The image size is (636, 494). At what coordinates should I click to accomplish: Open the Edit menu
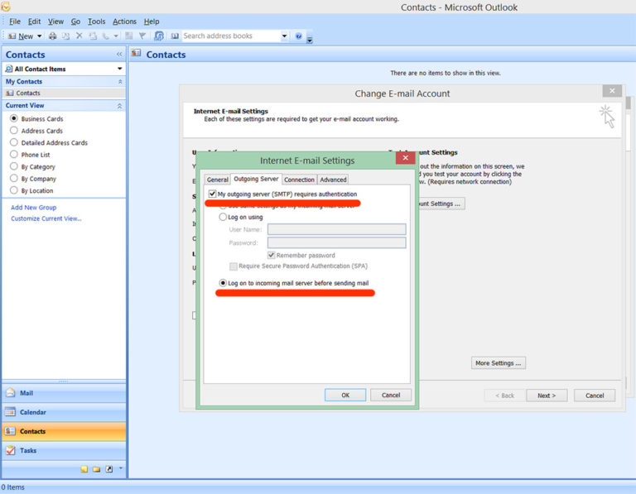34,22
